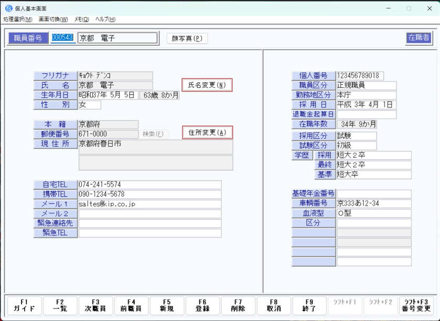Click the 顔写真(P) button
440x321 pixels.
187,38
